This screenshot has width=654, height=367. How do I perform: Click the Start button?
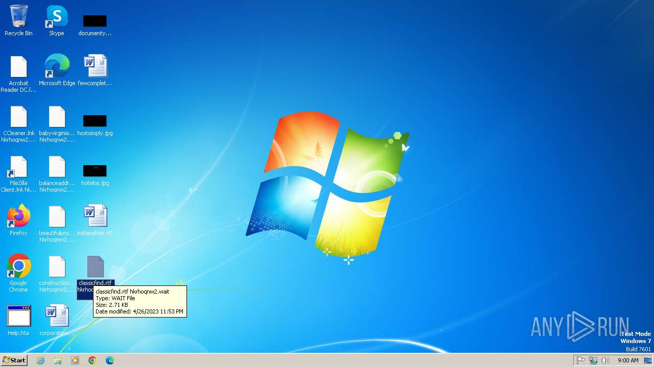tap(14, 360)
